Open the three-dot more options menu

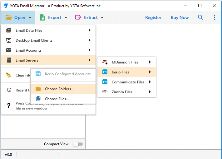tap(215, 17)
